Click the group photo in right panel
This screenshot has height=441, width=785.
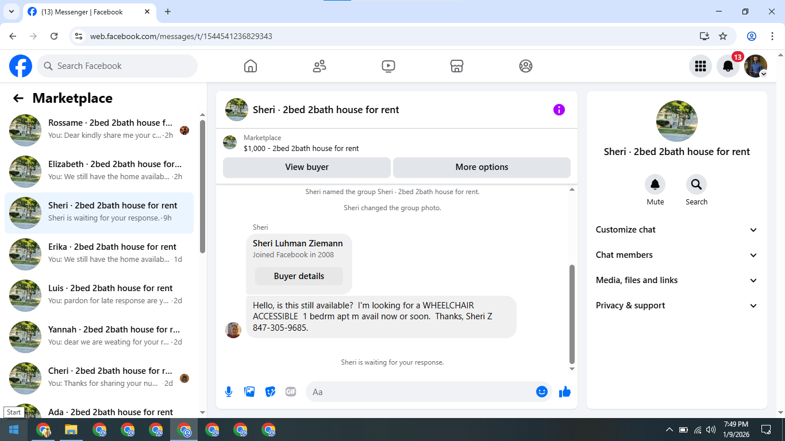677,121
